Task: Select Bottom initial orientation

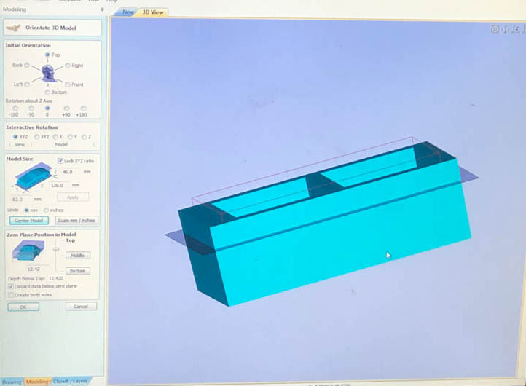Action: (x=47, y=92)
